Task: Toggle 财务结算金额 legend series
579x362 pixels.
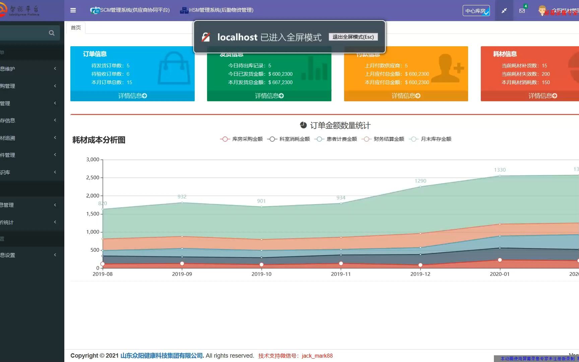Action: [x=383, y=139]
